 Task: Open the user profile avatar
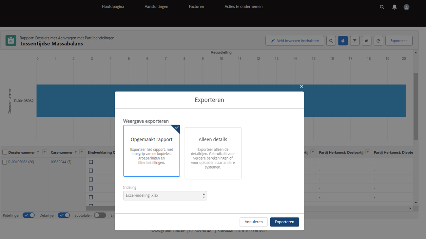pyautogui.click(x=407, y=7)
